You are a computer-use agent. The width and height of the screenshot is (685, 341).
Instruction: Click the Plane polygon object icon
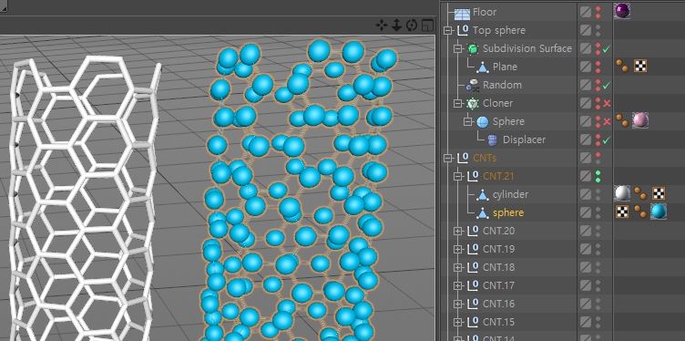(x=482, y=67)
